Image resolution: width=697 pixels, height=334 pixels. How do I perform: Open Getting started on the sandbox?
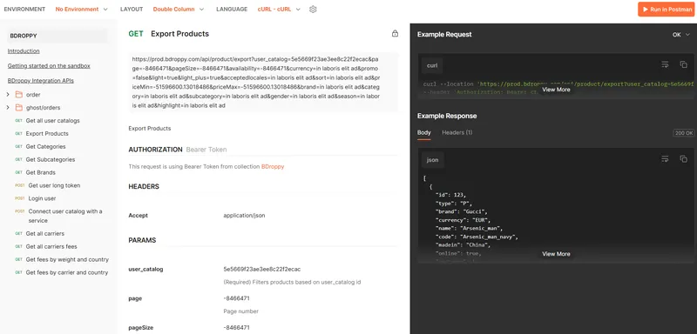click(x=49, y=65)
